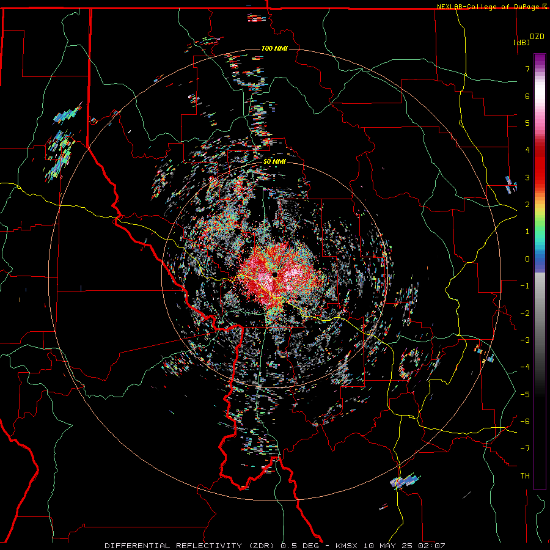Click the black radar site dot at the center
This screenshot has width=550, height=550.
pyautogui.click(x=274, y=274)
